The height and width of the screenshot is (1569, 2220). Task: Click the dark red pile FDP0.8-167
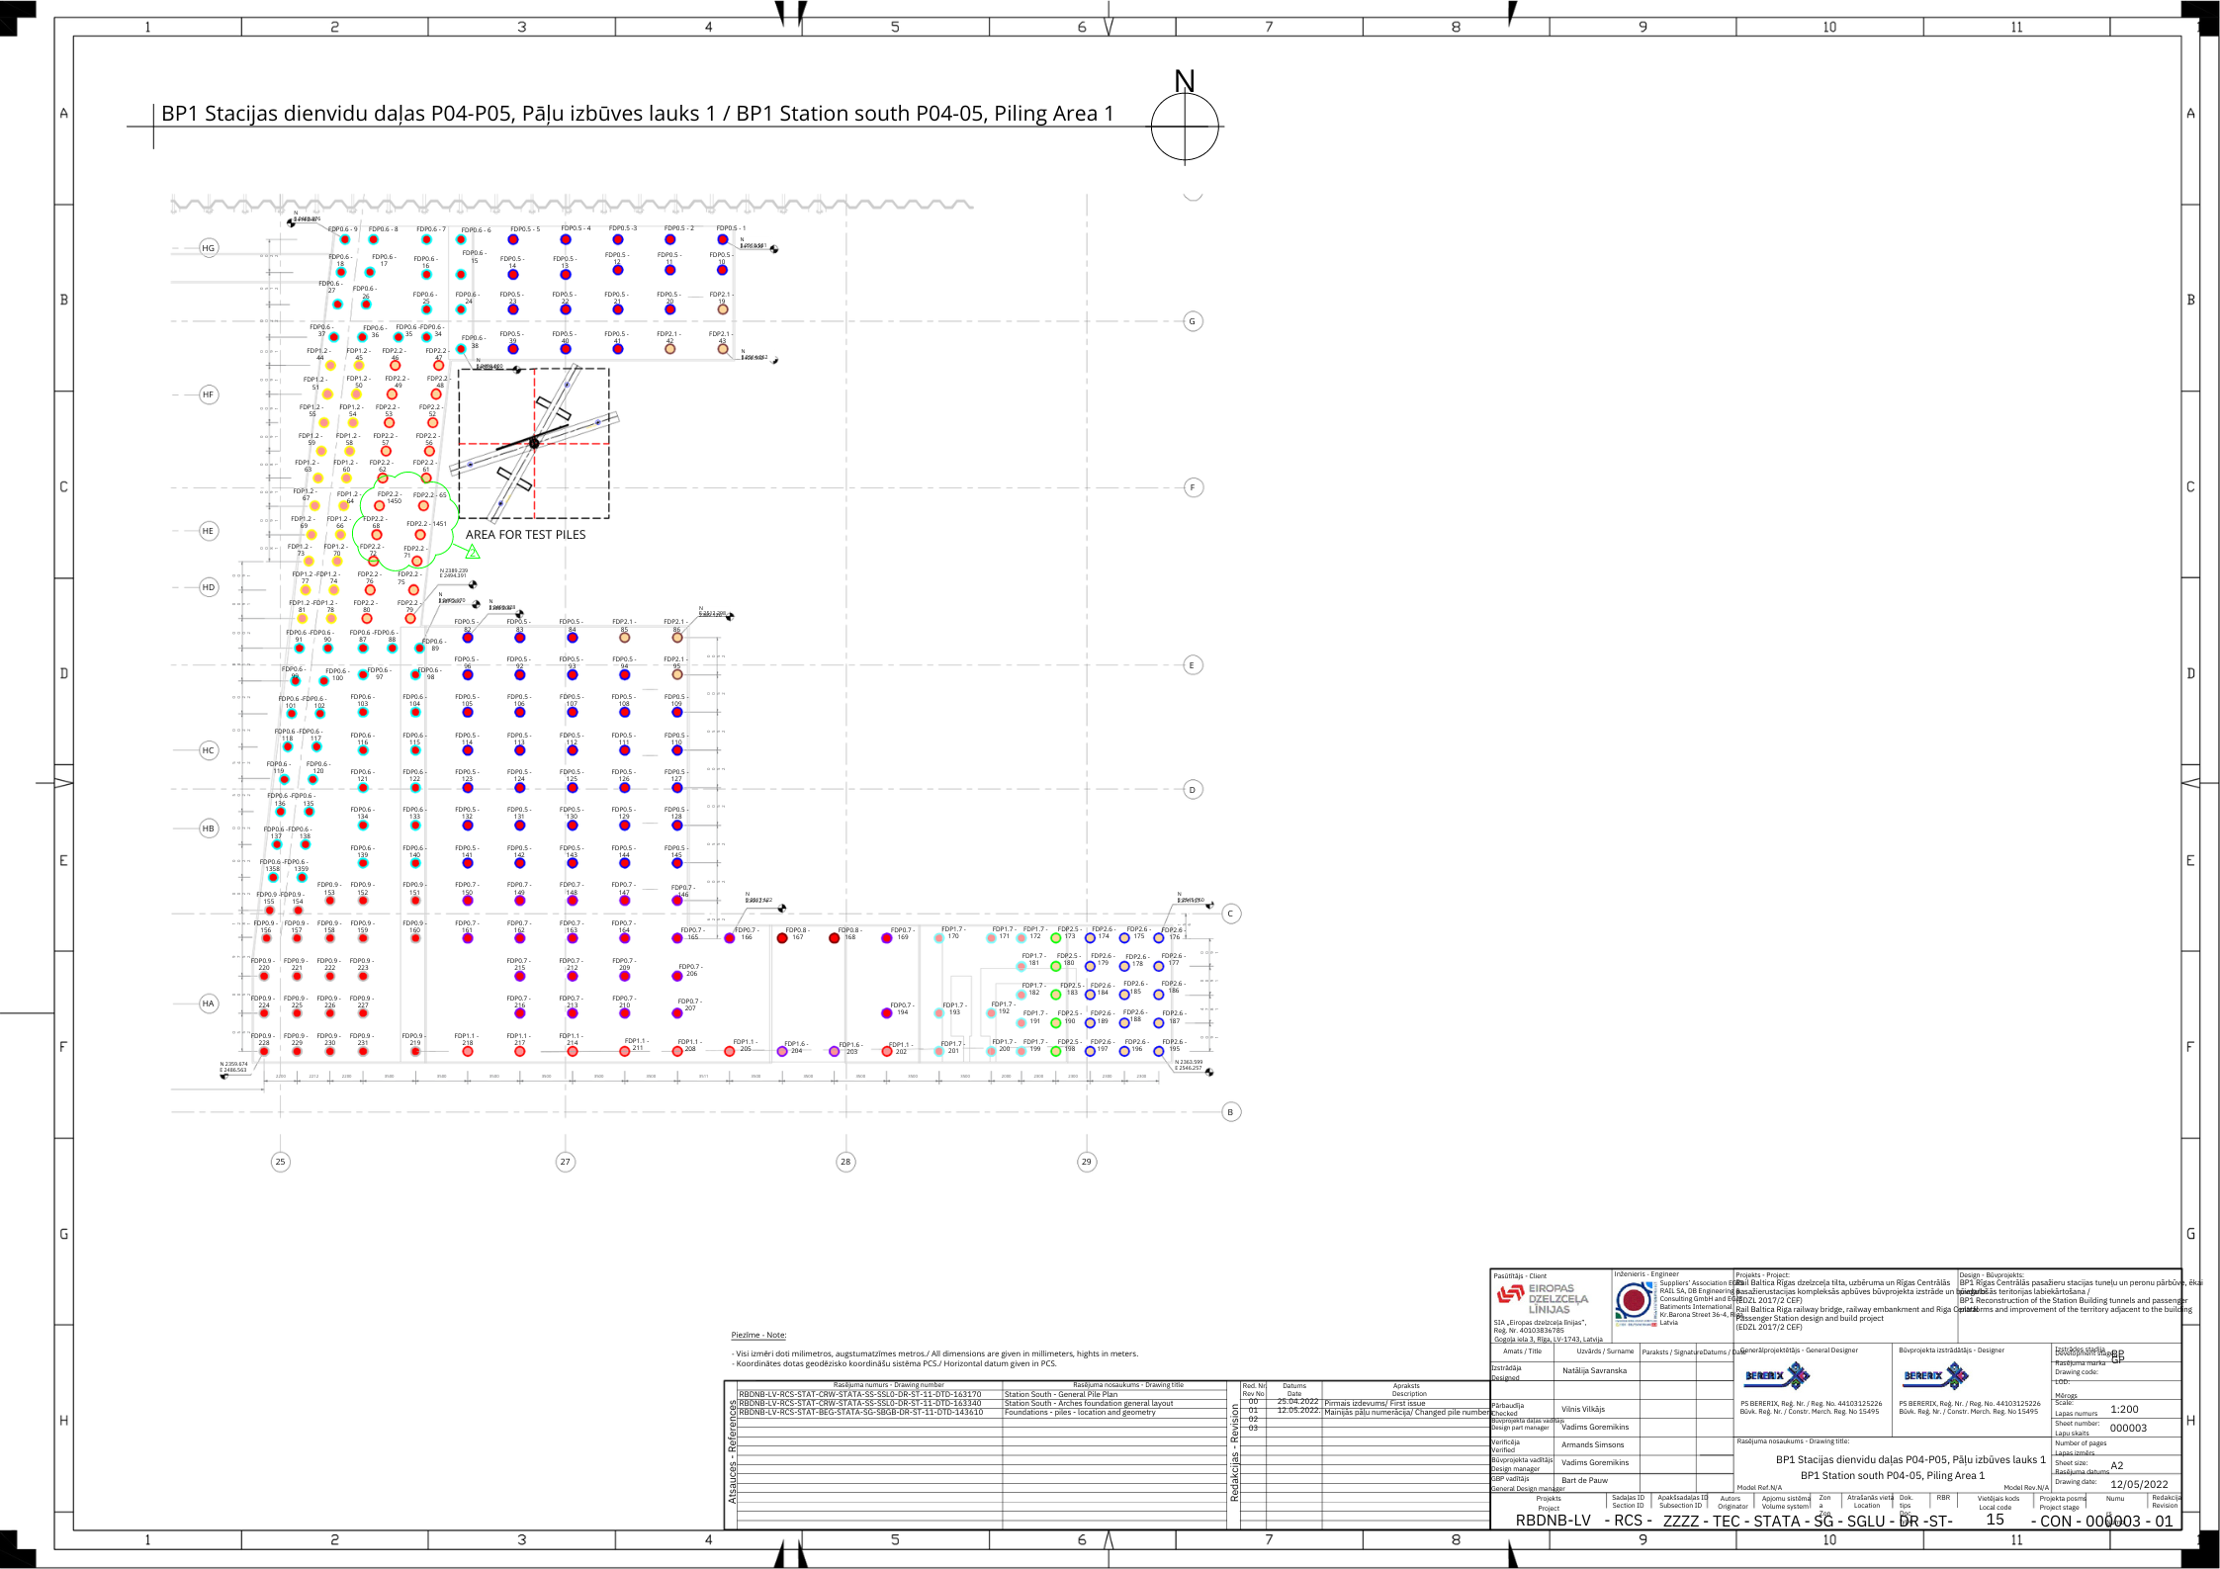coord(782,937)
